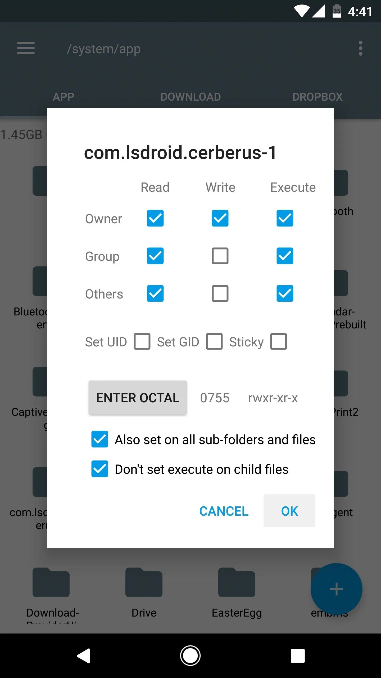This screenshot has width=381, height=678.
Task: Tap the floating plus add button
Action: (336, 589)
